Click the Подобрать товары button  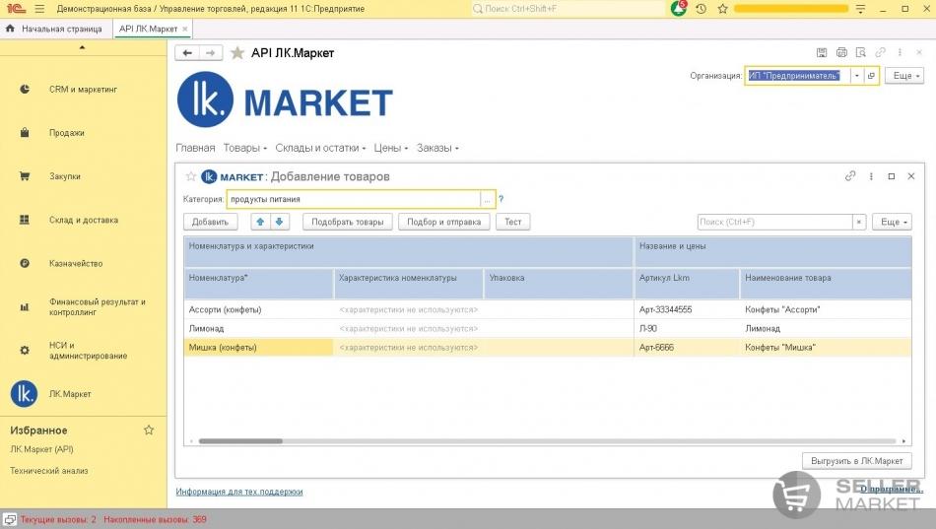point(348,222)
